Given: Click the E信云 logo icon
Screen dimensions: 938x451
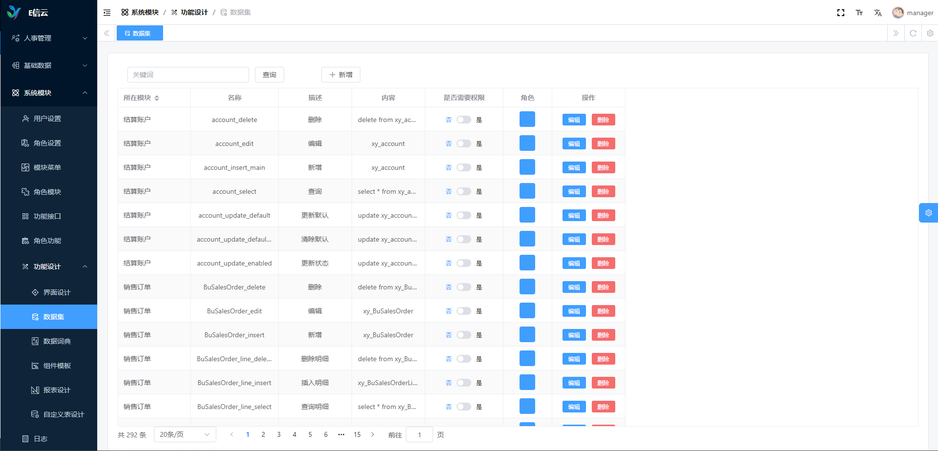Looking at the screenshot, I should tap(14, 13).
